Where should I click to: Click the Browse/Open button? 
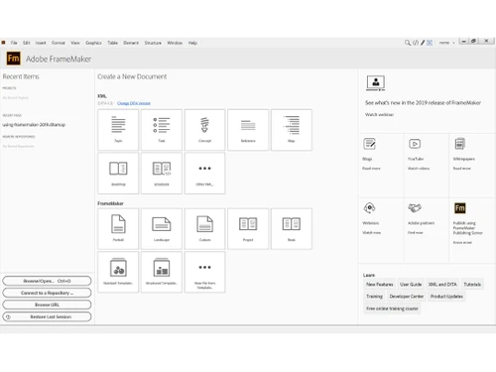47,281
